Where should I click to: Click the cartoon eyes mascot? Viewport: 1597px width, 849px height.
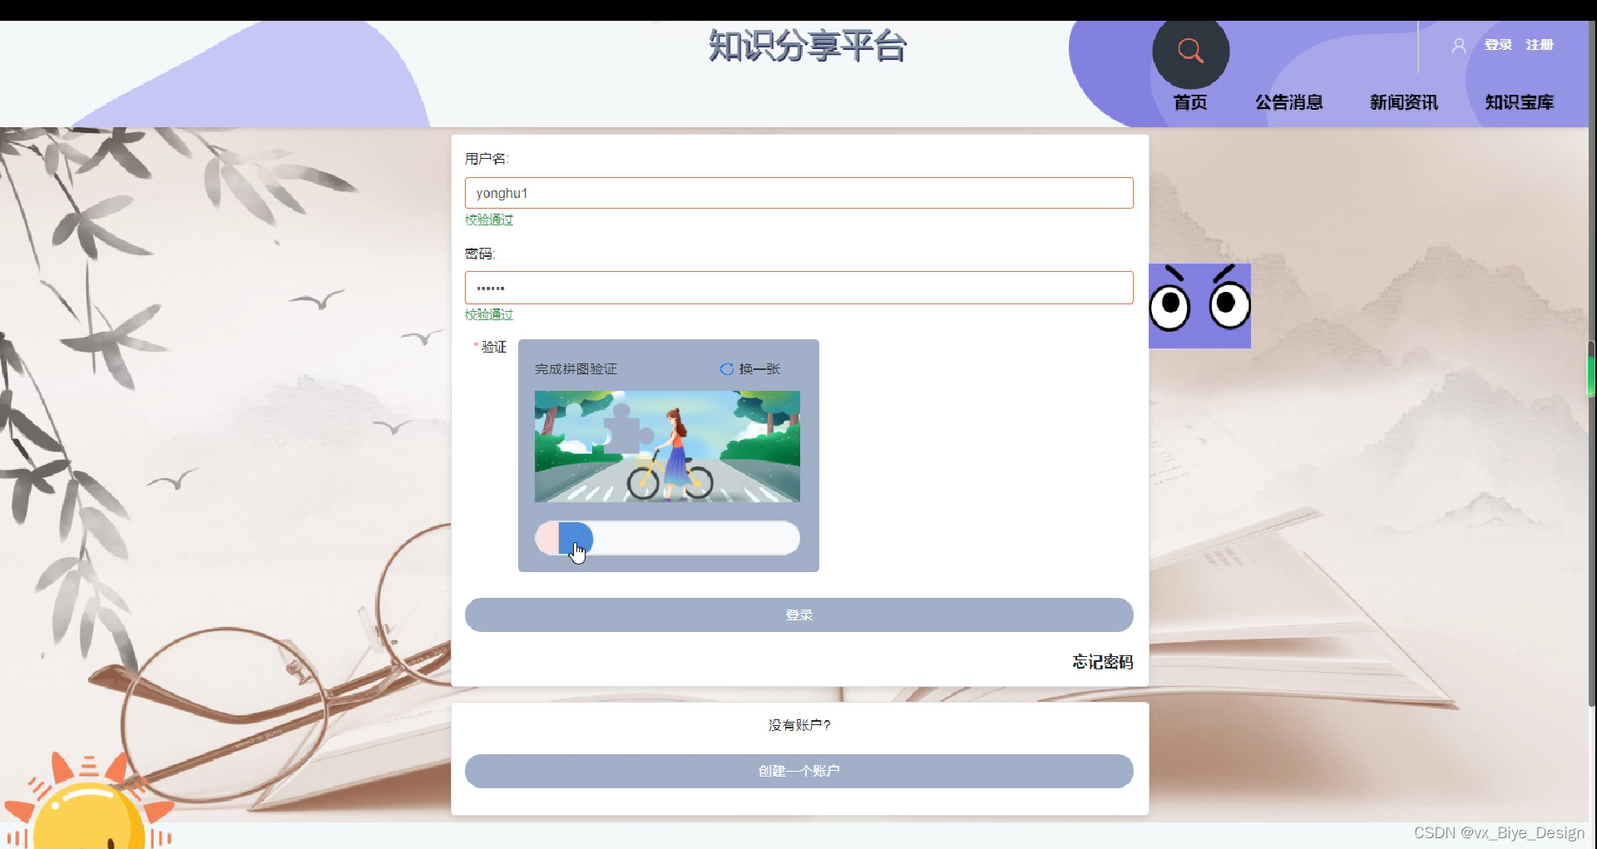[x=1199, y=305]
